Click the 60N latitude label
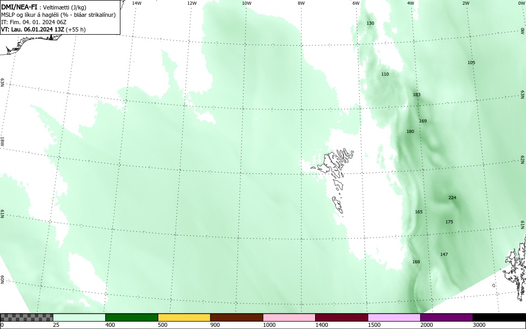 pyautogui.click(x=2, y=280)
